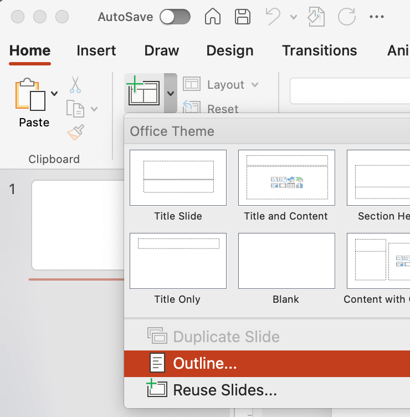Image resolution: width=410 pixels, height=417 pixels.
Task: Choose Duplicate Slide menu item
Action: [267, 337]
